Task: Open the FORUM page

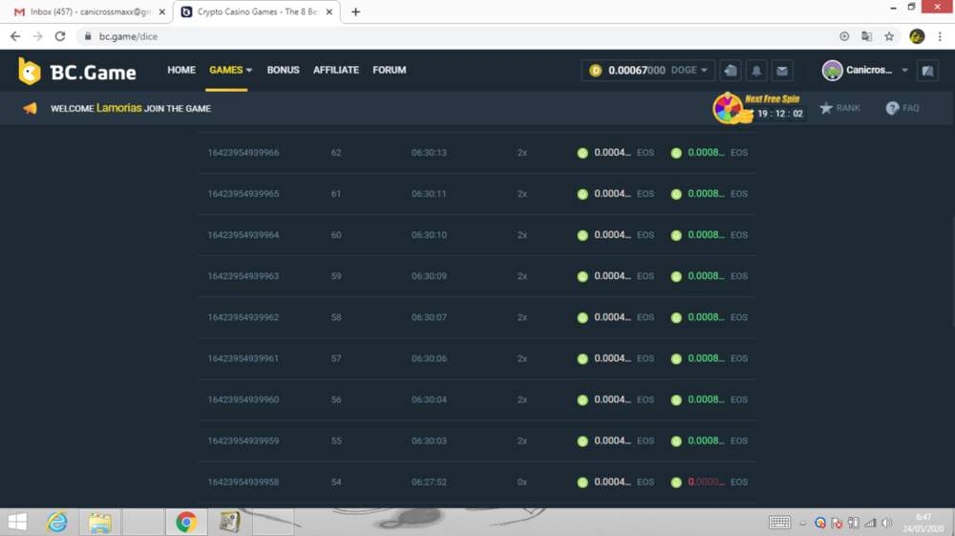Action: (389, 71)
